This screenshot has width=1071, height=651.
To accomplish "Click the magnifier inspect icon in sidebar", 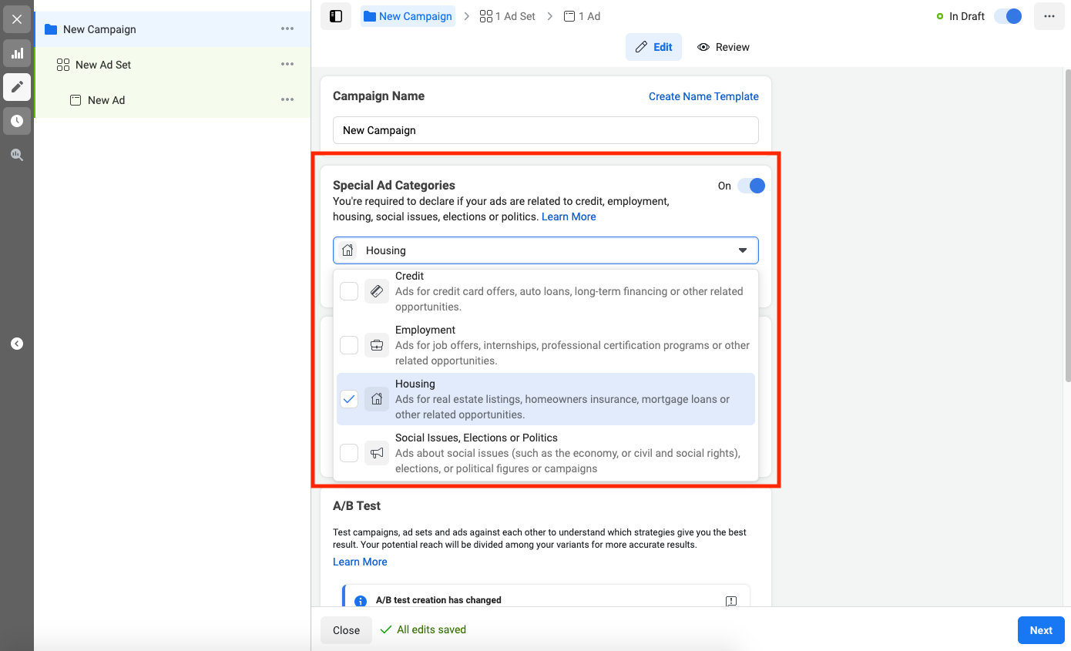I will 17,155.
